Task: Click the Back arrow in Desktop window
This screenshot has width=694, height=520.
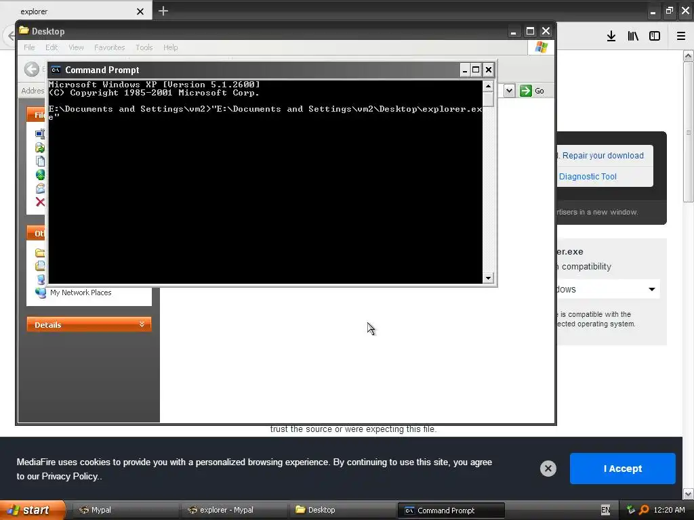Action: pos(31,69)
